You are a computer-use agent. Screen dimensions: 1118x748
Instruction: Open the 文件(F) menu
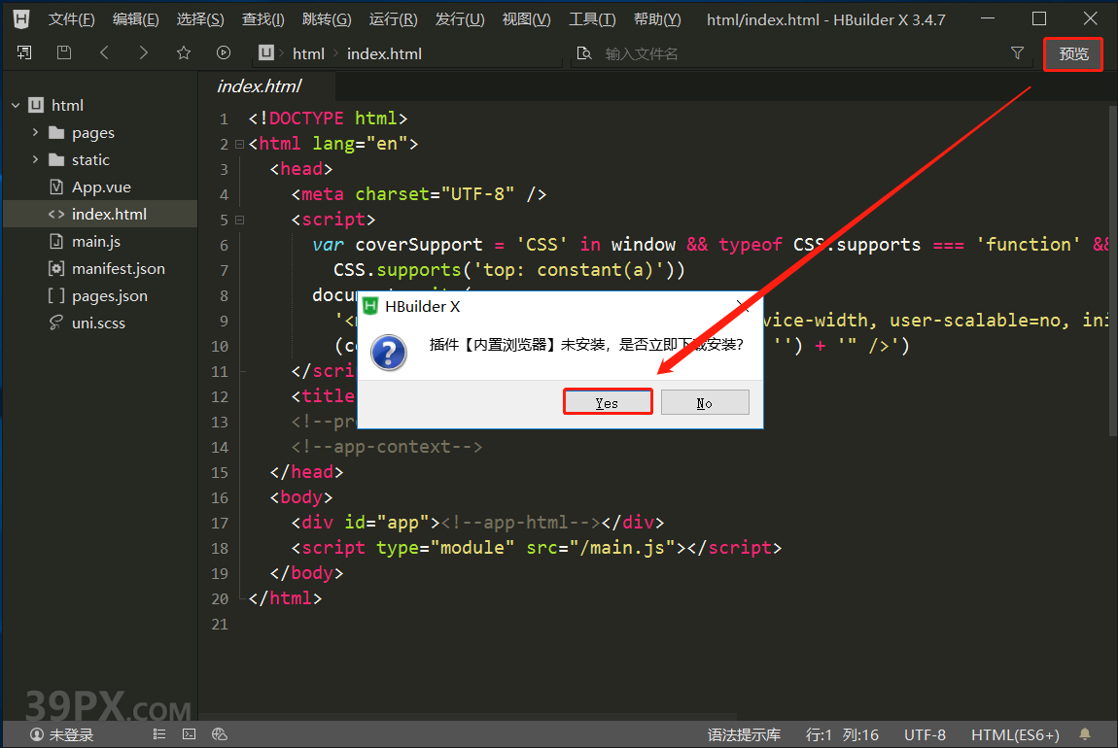pyautogui.click(x=71, y=19)
